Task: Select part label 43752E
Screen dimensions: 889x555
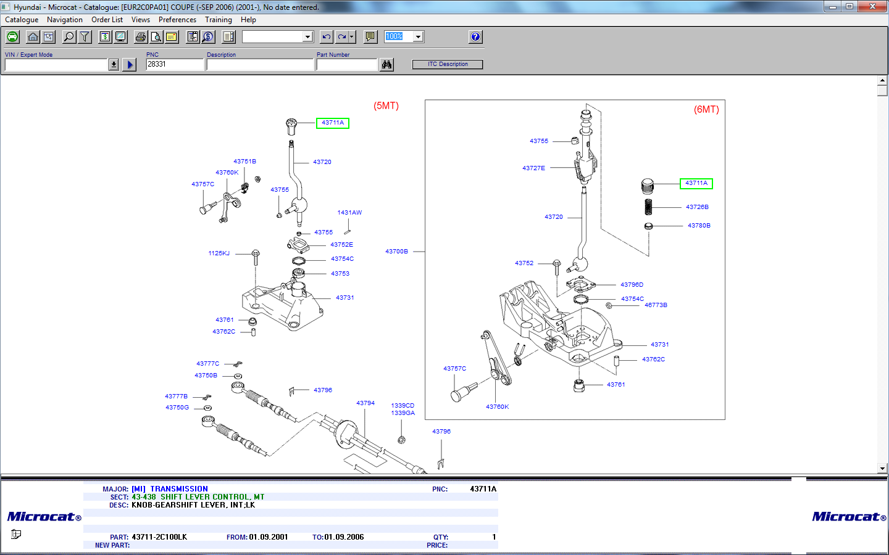Action: pyautogui.click(x=341, y=245)
